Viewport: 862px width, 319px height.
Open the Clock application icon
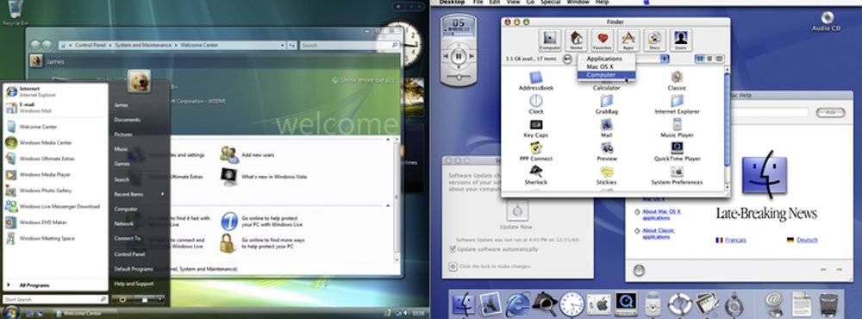[x=536, y=104]
